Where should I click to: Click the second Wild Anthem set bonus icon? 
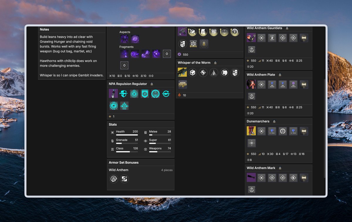(124, 179)
